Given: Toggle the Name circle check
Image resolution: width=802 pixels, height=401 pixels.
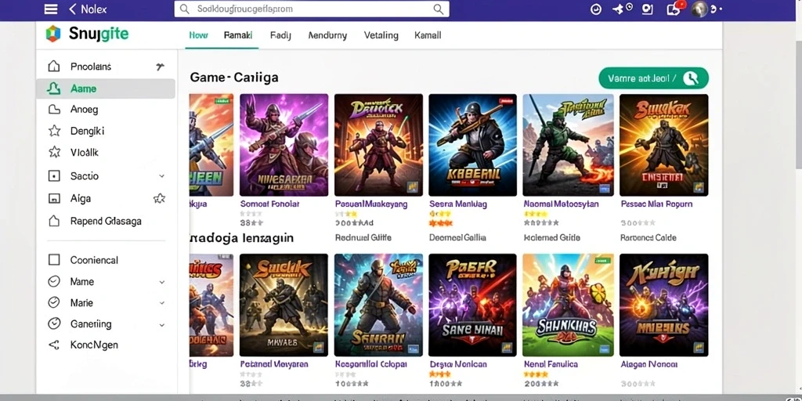Looking at the screenshot, I should point(54,281).
